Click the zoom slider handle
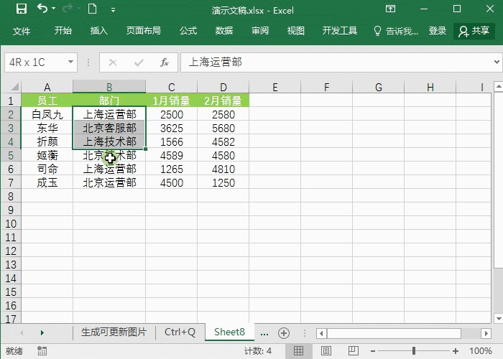 [x=414, y=351]
